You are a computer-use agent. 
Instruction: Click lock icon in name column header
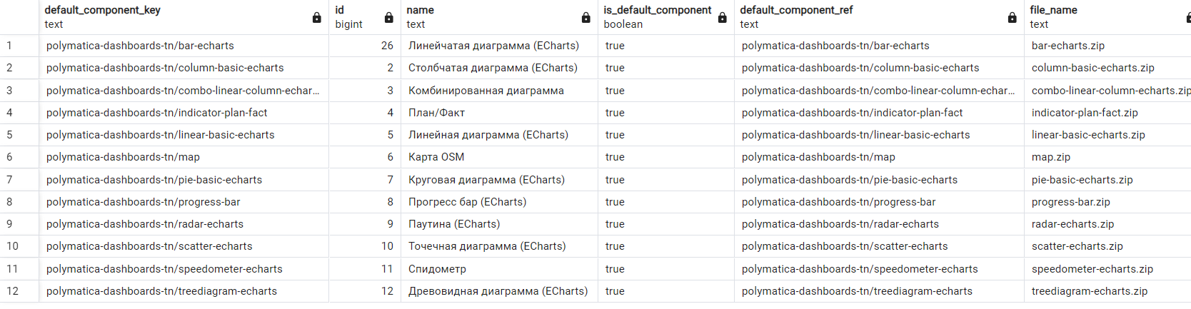point(586,18)
